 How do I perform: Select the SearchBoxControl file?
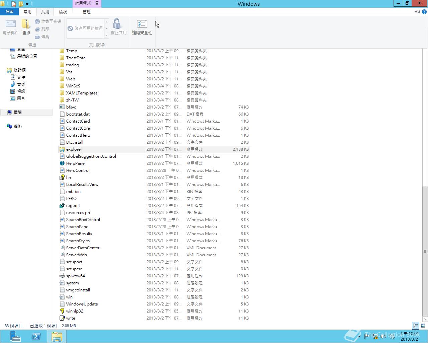154,220
